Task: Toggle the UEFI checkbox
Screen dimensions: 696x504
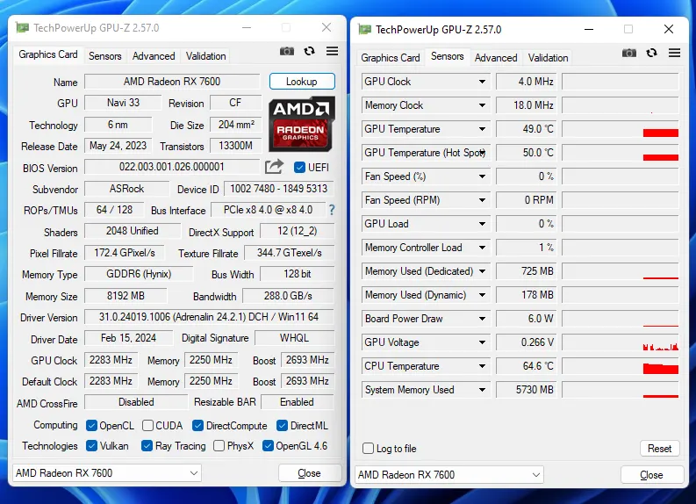Action: pos(299,168)
